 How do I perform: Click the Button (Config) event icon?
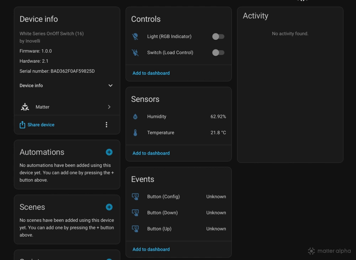(135, 197)
